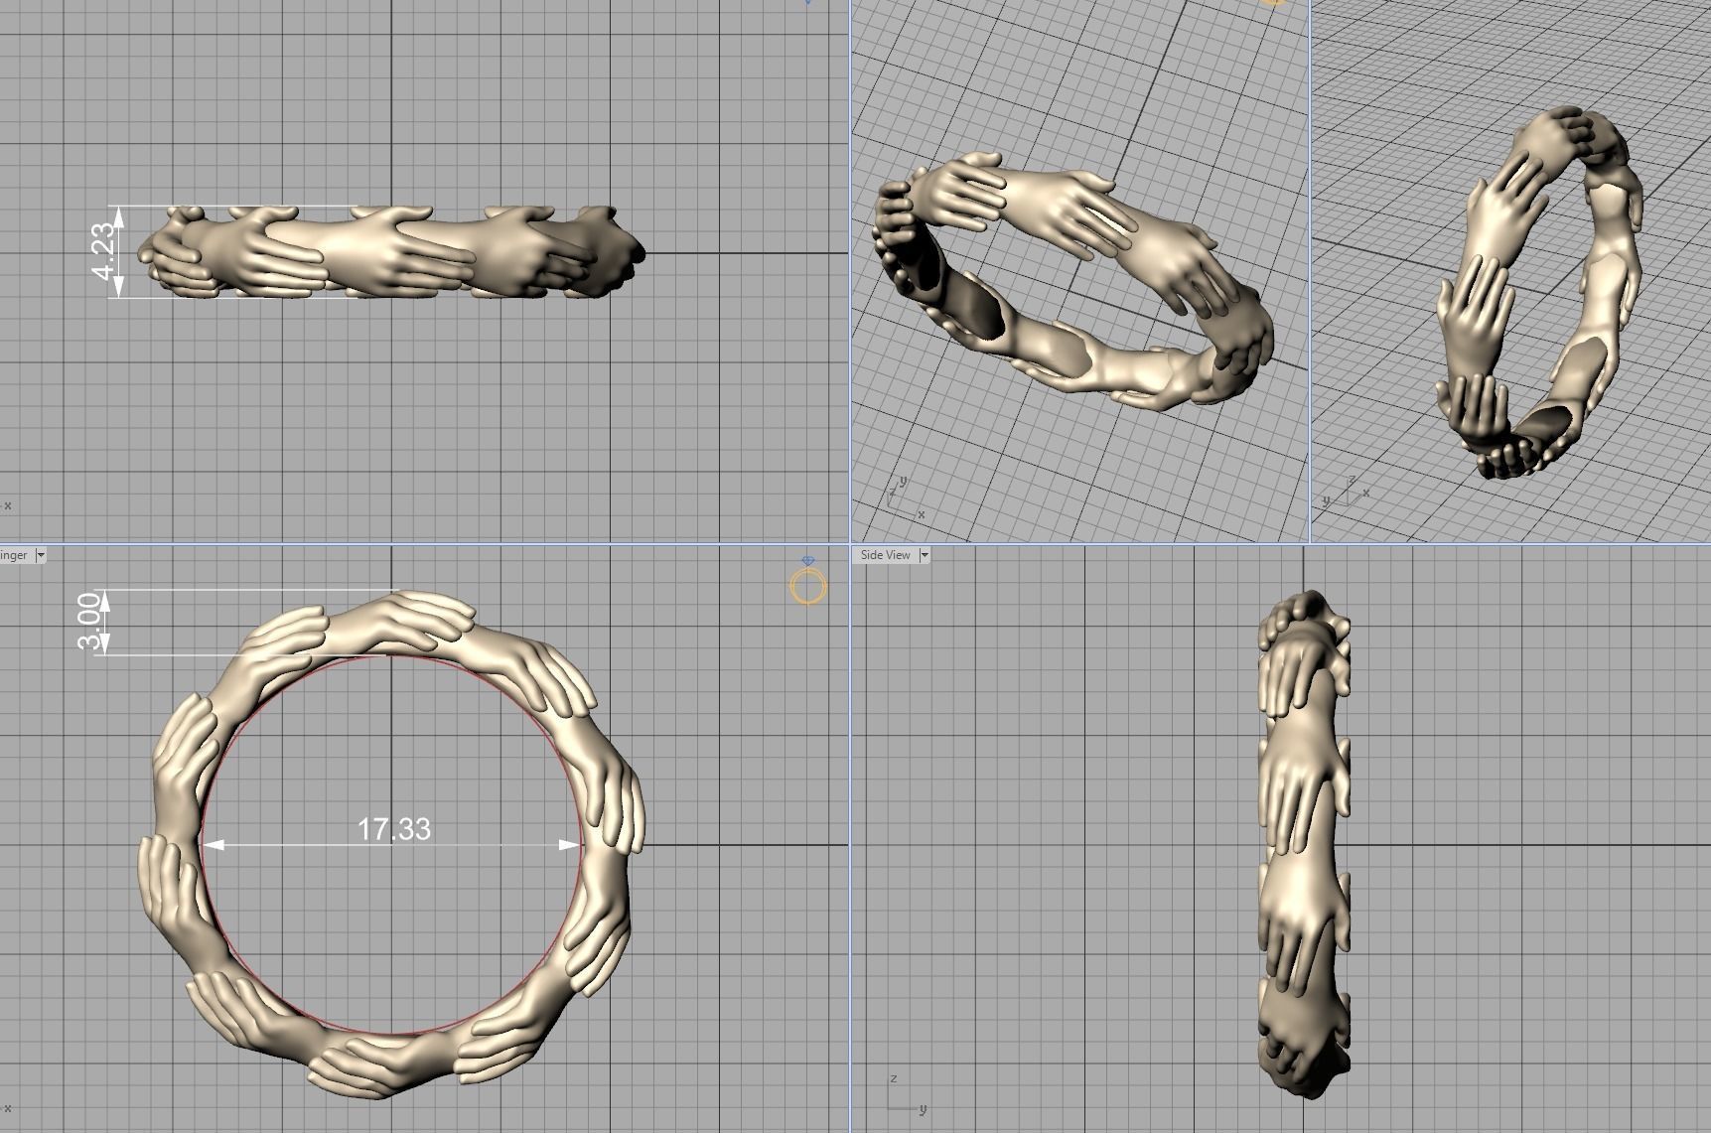Image resolution: width=1711 pixels, height=1133 pixels.
Task: Select the 3.00 thickness dimension text
Action: click(x=90, y=622)
